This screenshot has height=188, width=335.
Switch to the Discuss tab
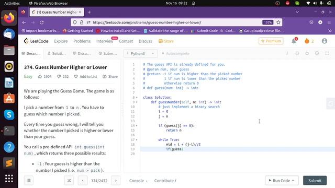click(x=82, y=53)
